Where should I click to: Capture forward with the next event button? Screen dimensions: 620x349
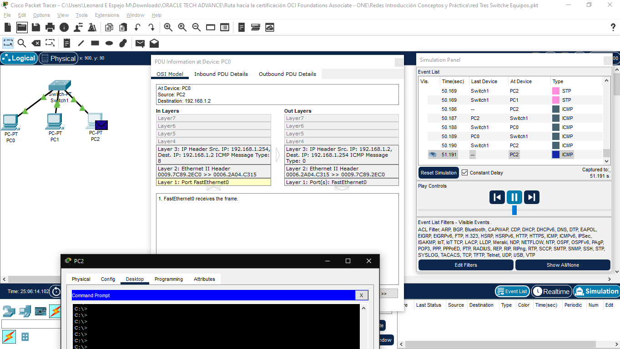[x=531, y=197]
